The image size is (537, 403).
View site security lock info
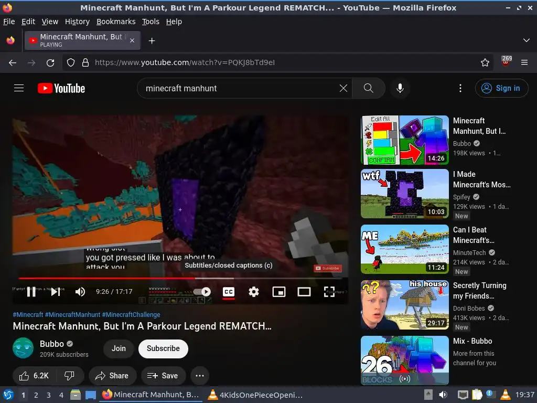[85, 63]
